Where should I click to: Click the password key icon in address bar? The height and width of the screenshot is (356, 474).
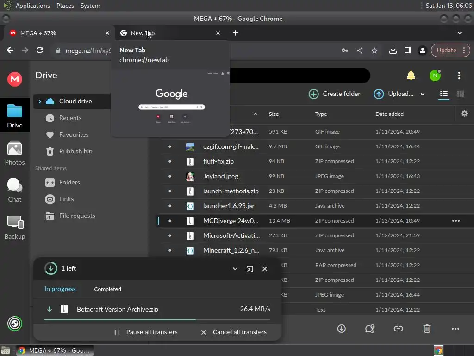344,51
